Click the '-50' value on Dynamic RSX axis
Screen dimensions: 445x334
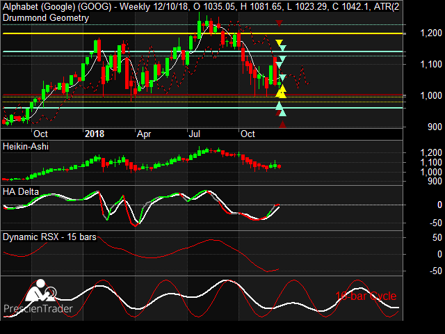(x=436, y=271)
